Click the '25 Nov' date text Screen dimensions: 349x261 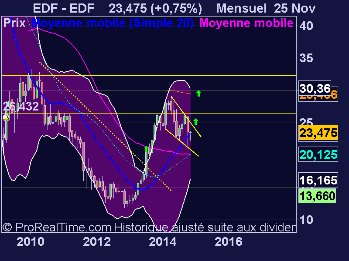(x=295, y=8)
